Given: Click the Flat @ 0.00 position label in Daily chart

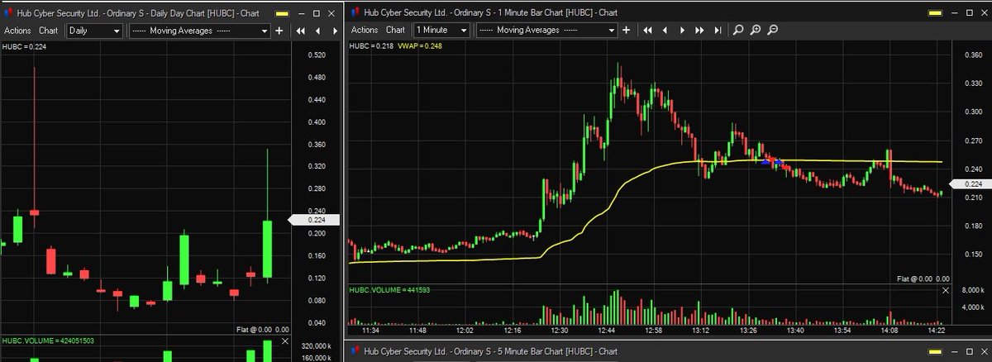Looking at the screenshot, I should click(263, 329).
